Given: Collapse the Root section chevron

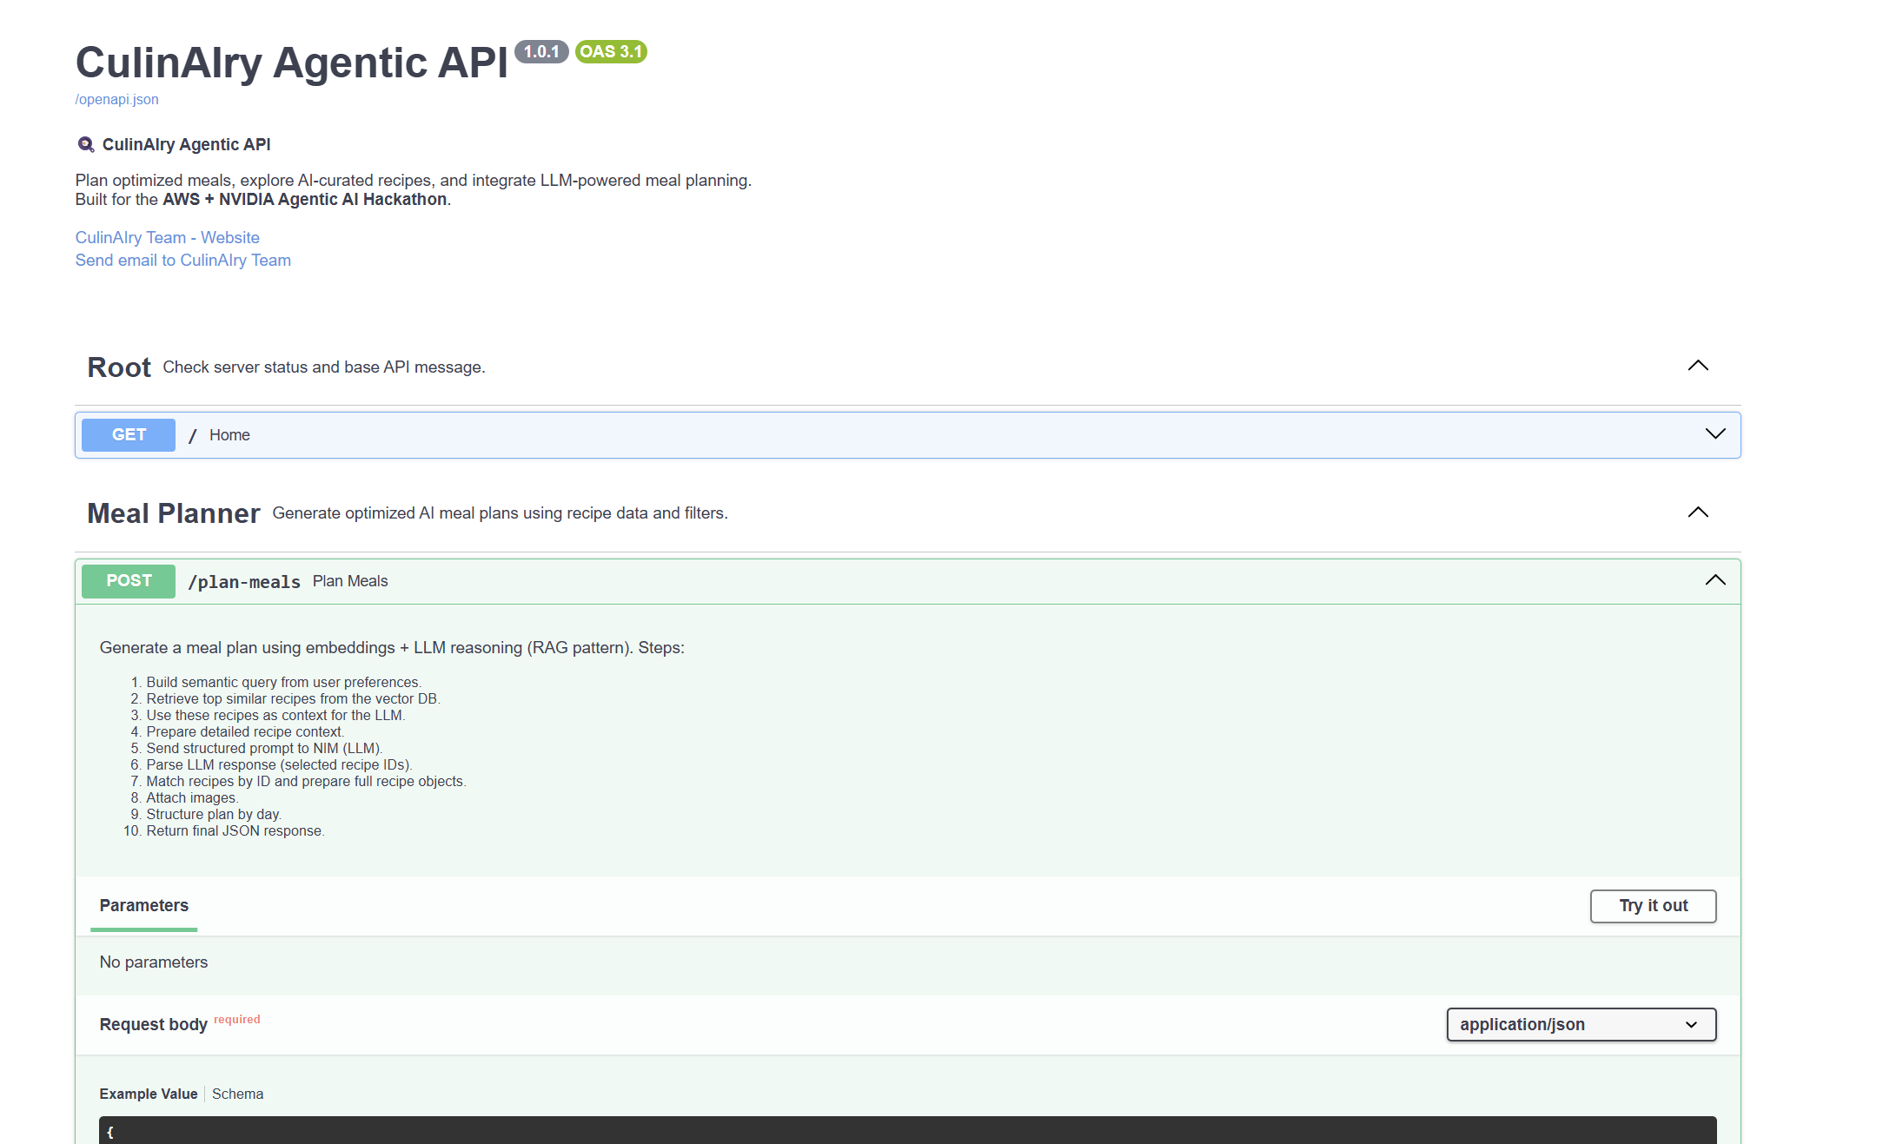Looking at the screenshot, I should tap(1697, 366).
